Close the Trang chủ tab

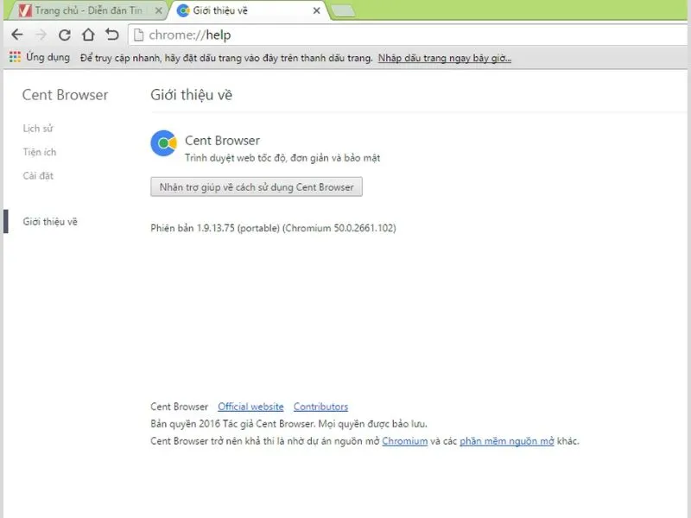coord(159,10)
